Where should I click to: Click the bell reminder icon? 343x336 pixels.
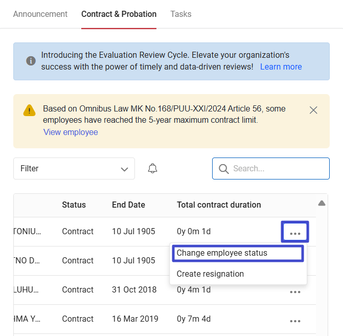click(152, 169)
